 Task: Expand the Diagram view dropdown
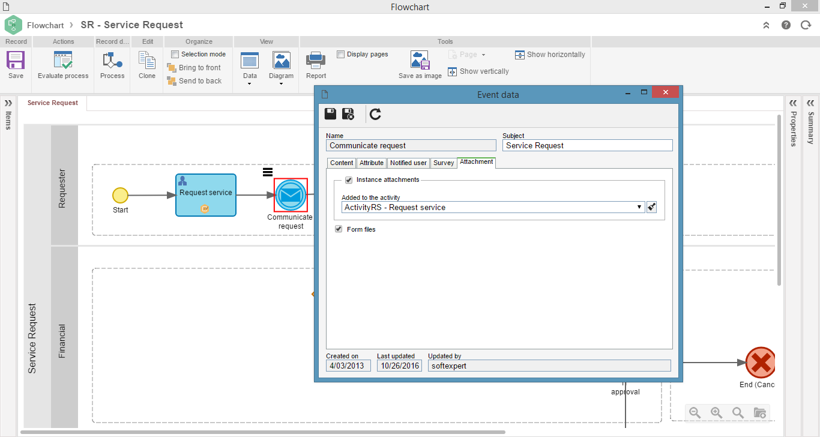[x=281, y=83]
